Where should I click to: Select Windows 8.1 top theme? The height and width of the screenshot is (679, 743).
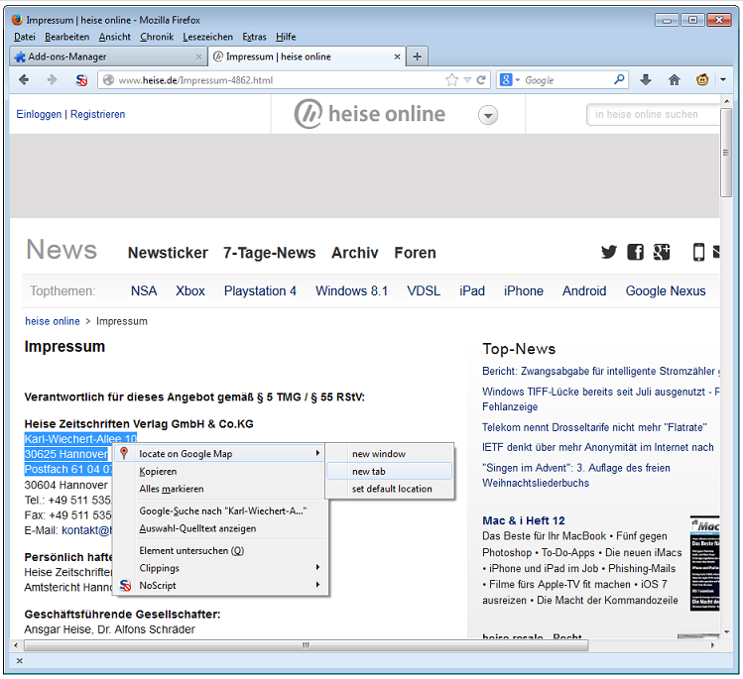click(351, 290)
